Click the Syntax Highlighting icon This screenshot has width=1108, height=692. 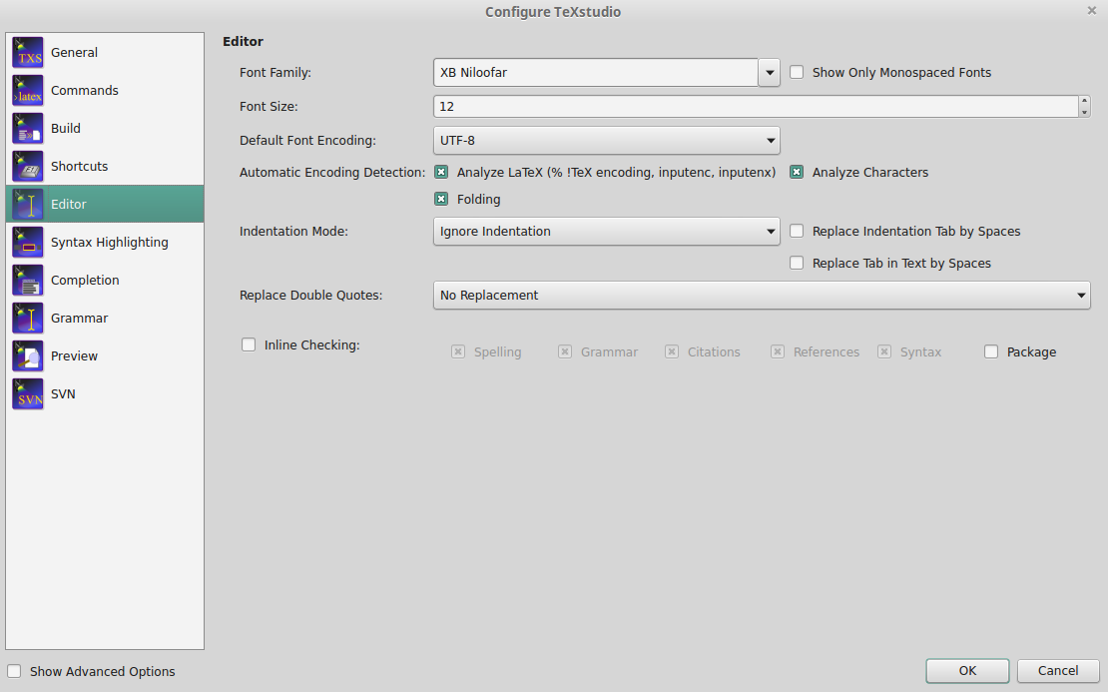(x=28, y=243)
